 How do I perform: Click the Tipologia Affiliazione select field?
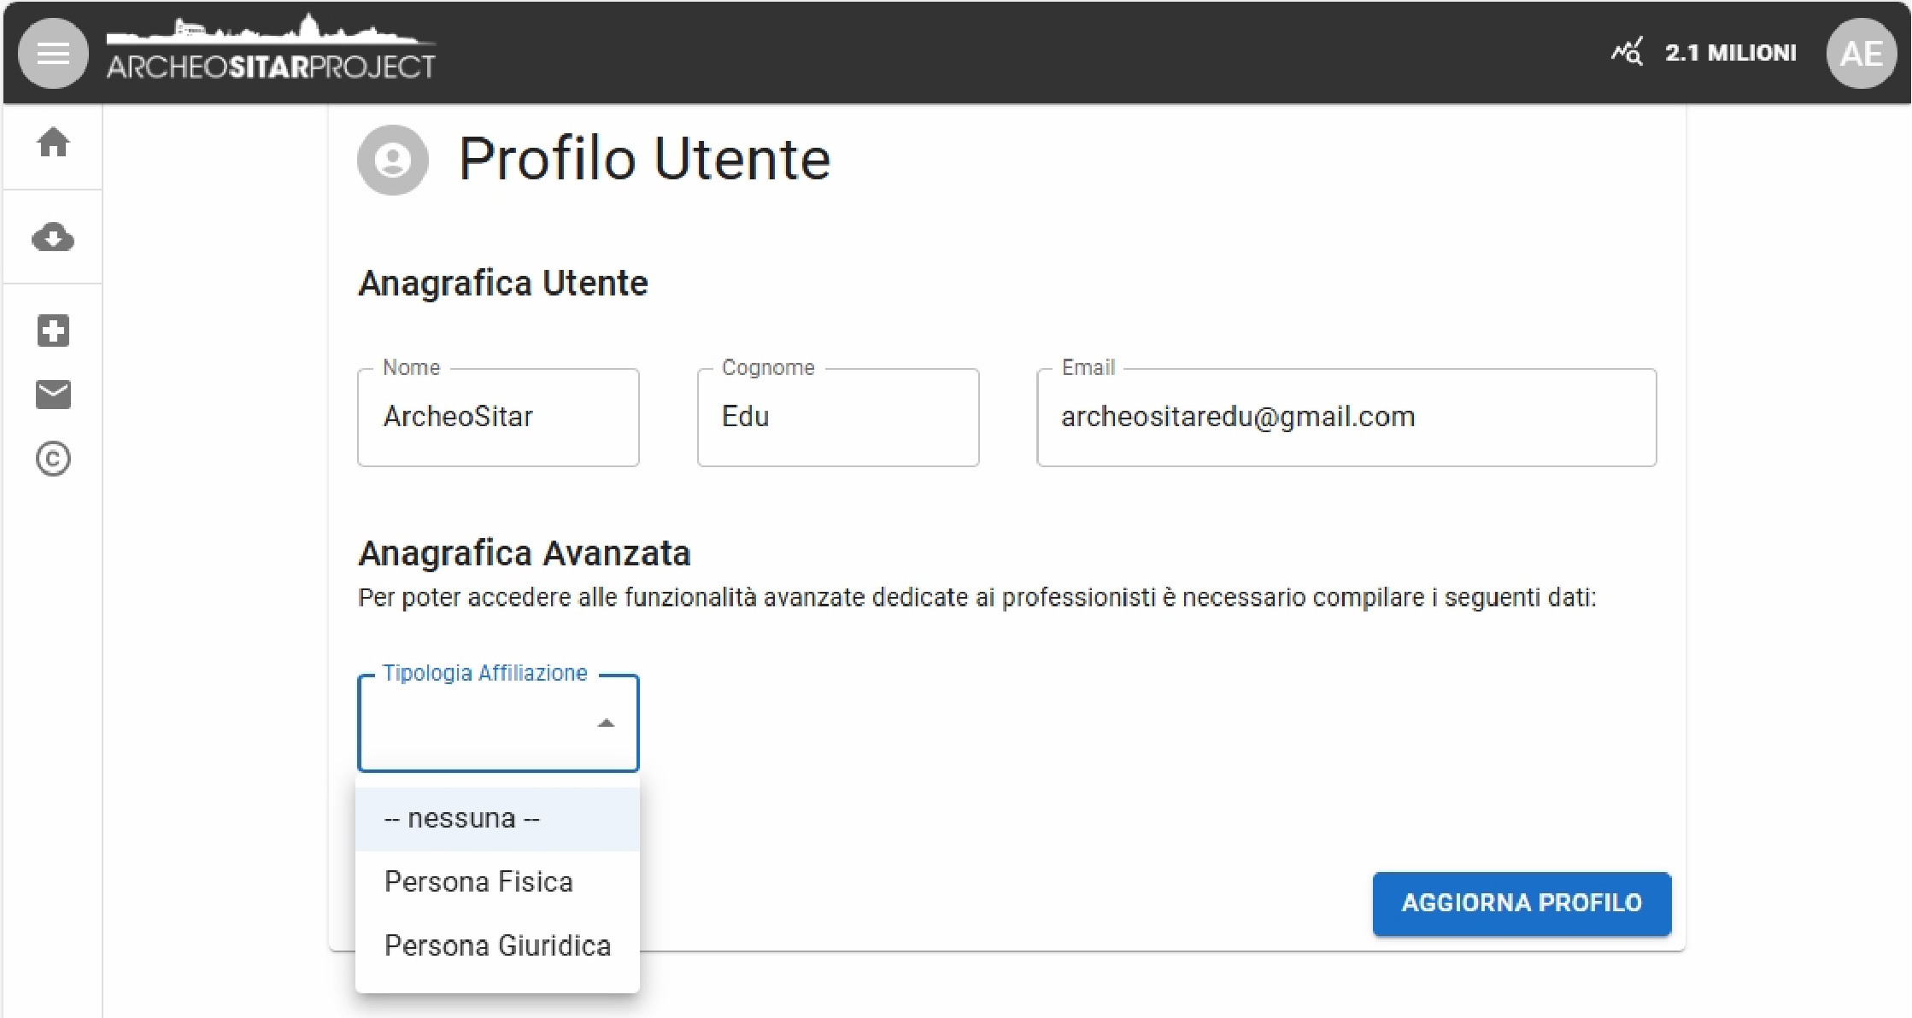pos(478,724)
